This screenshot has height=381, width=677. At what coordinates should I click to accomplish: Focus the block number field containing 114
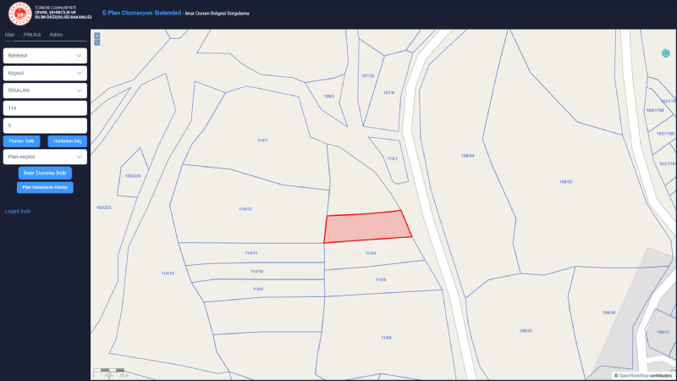45,108
